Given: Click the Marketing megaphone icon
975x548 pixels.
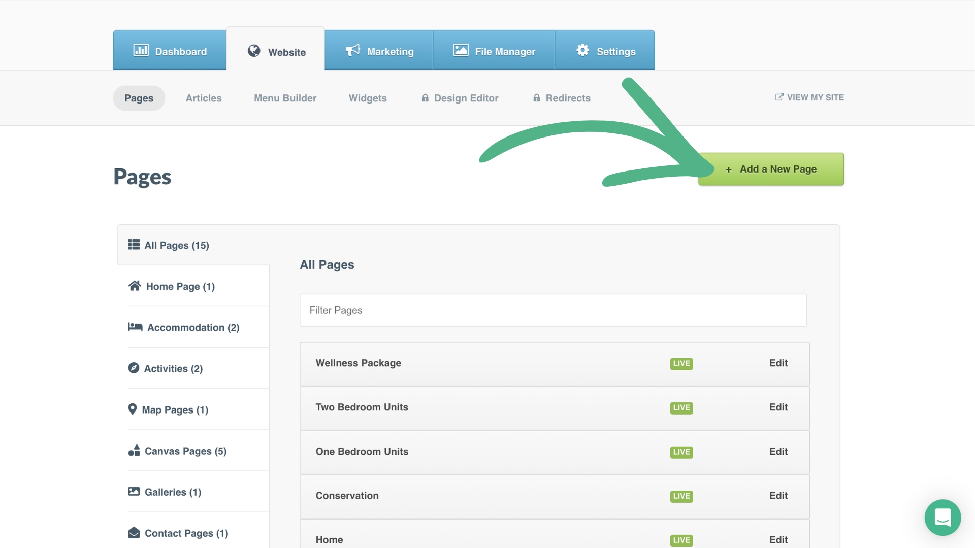Looking at the screenshot, I should click(x=352, y=50).
